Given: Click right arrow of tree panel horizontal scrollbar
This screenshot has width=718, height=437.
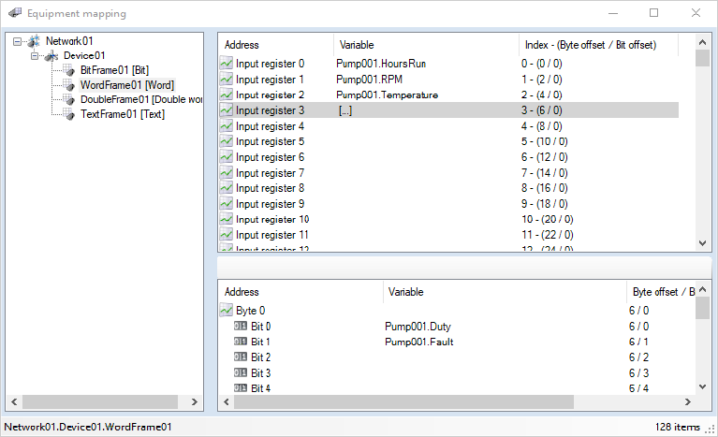Looking at the screenshot, I should [x=195, y=401].
